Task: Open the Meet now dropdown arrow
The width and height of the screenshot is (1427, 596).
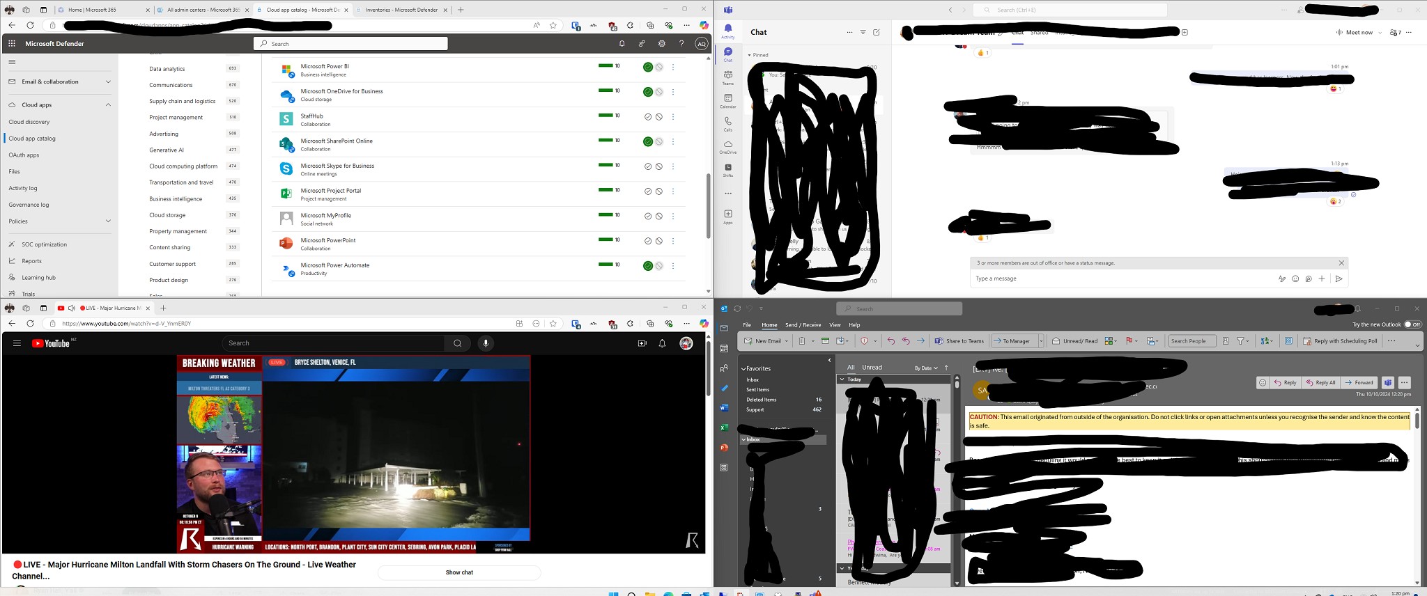Action: pos(1380,33)
